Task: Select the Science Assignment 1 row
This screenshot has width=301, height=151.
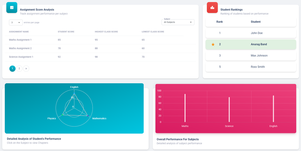Action: (100, 57)
